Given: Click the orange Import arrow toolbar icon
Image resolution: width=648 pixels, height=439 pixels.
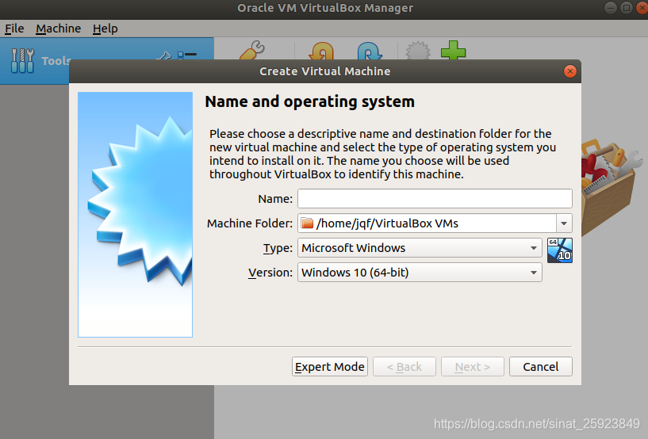Looking at the screenshot, I should pyautogui.click(x=321, y=51).
